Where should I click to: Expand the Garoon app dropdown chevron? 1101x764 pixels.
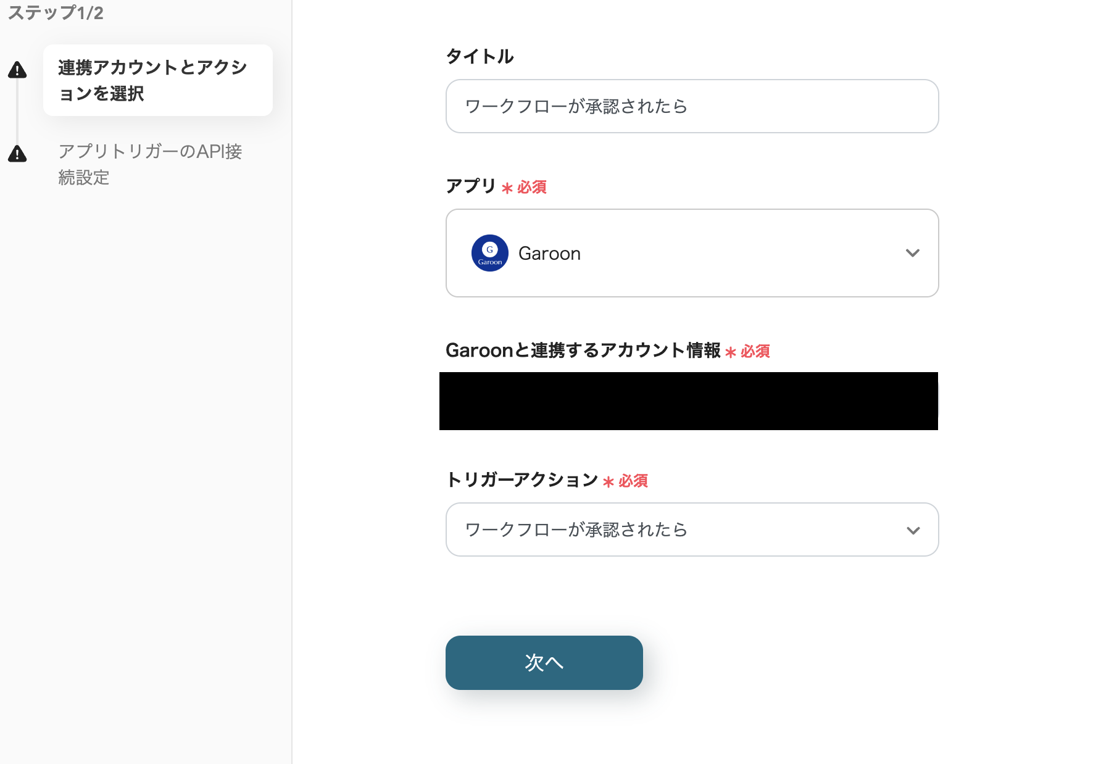coord(912,253)
